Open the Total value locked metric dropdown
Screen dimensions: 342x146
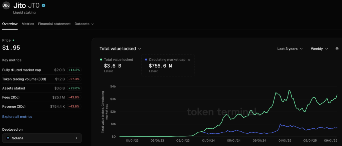point(120,49)
